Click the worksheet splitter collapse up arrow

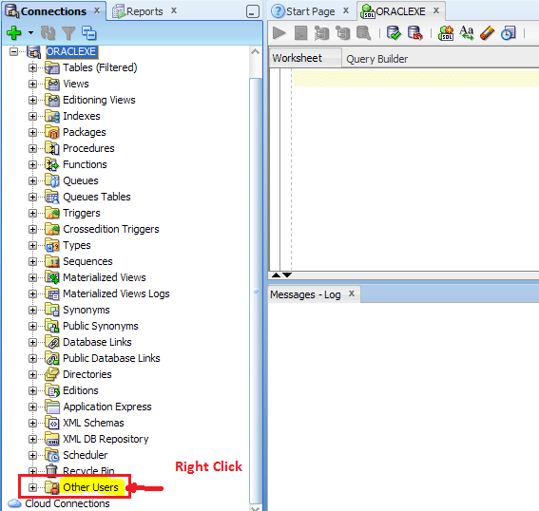pyautogui.click(x=276, y=275)
